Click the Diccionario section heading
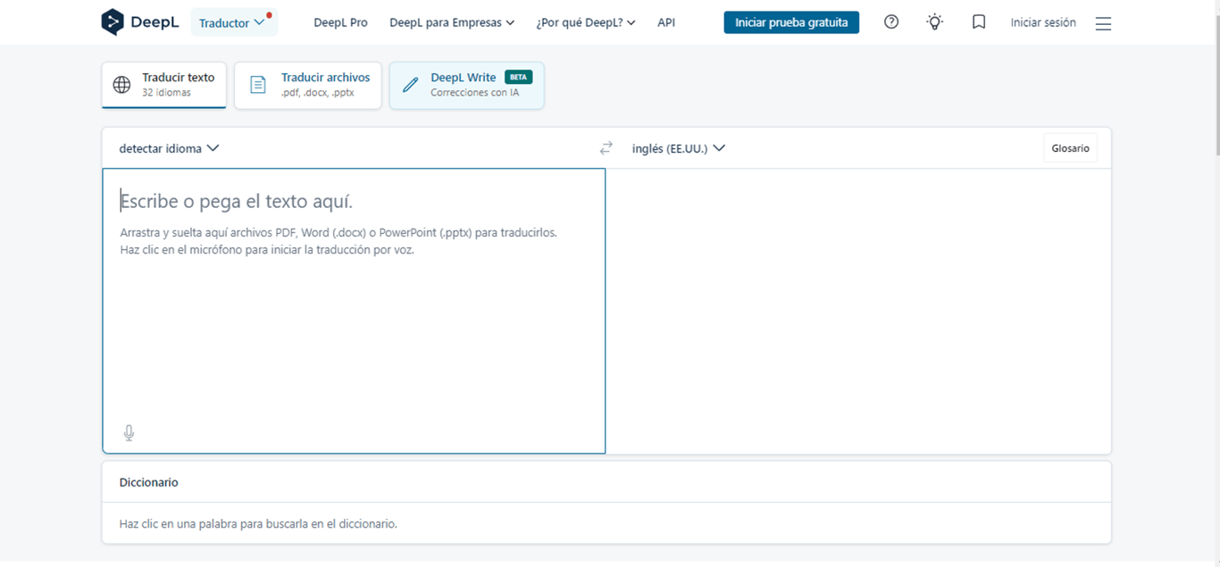1220x567 pixels. (x=149, y=482)
